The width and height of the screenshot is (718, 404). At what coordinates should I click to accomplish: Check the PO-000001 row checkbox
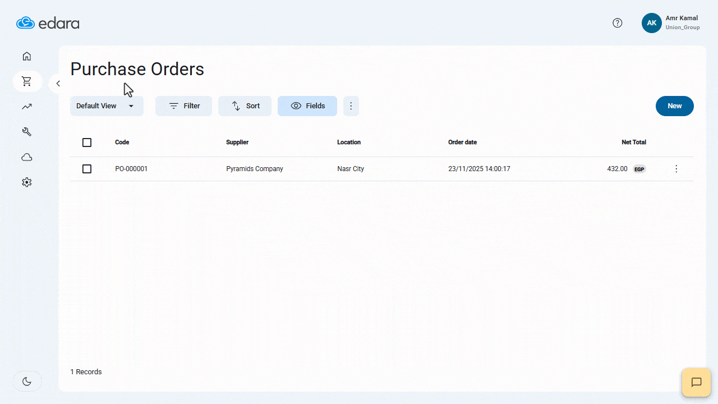tap(87, 169)
